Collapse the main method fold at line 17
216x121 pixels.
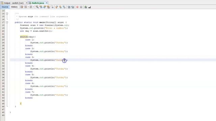pyautogui.click(x=7, y=22)
